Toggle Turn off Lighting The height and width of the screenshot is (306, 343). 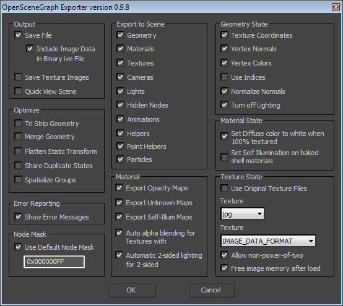pos(224,105)
